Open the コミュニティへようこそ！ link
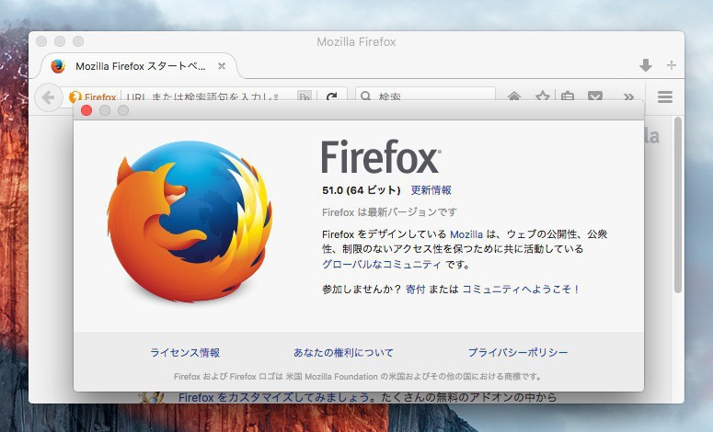This screenshot has width=713, height=432. [521, 289]
